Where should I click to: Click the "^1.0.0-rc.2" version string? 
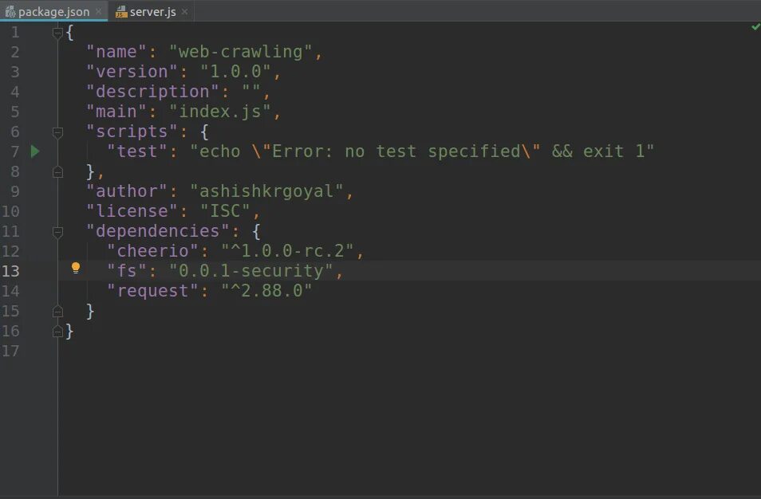click(x=288, y=251)
